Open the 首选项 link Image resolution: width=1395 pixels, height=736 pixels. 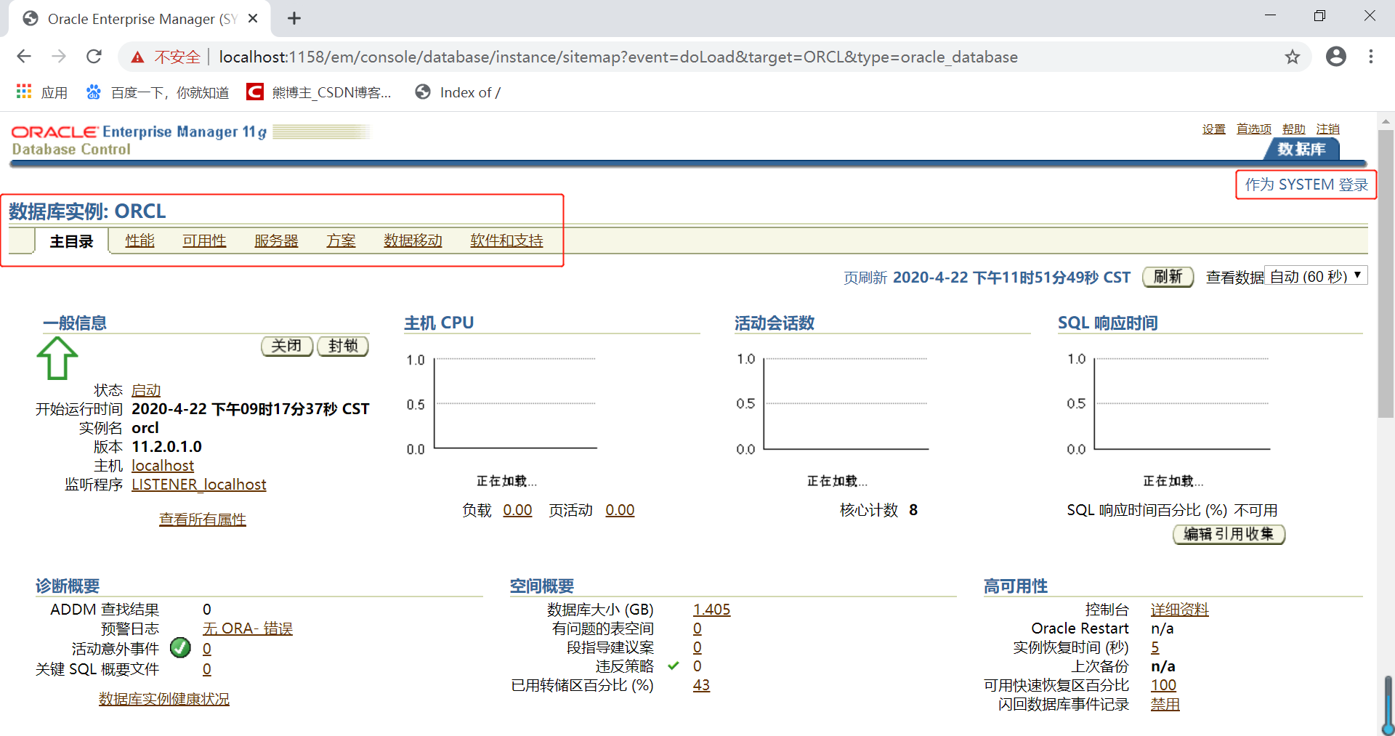coord(1254,129)
